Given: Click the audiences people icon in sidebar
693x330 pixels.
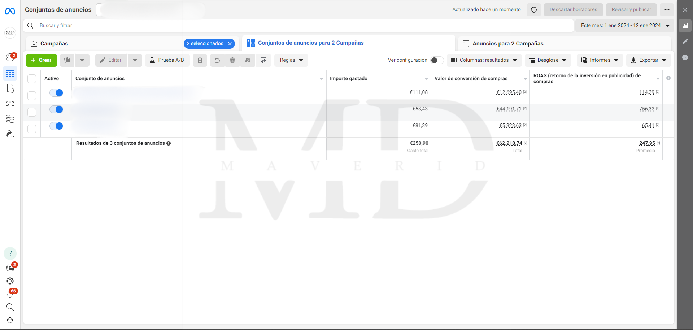Looking at the screenshot, I should [x=10, y=104].
